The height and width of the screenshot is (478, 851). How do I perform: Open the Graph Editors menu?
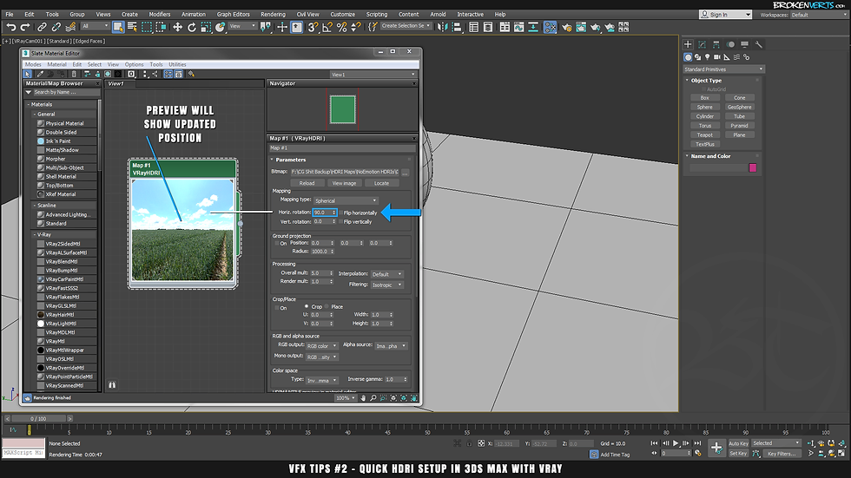pos(234,15)
